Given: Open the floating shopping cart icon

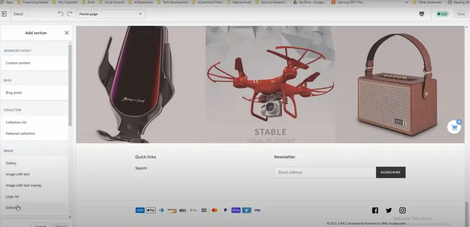Looking at the screenshot, I should 454,127.
